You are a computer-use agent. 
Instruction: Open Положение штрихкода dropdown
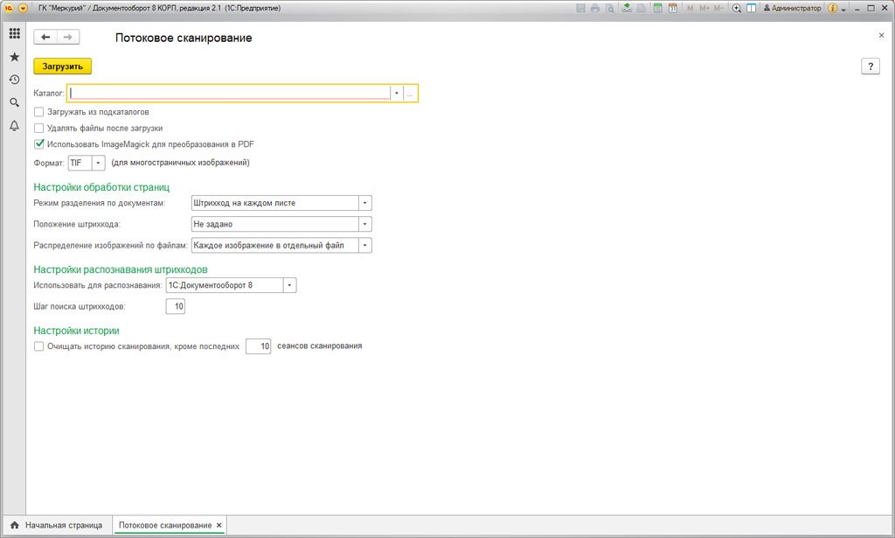tap(364, 224)
